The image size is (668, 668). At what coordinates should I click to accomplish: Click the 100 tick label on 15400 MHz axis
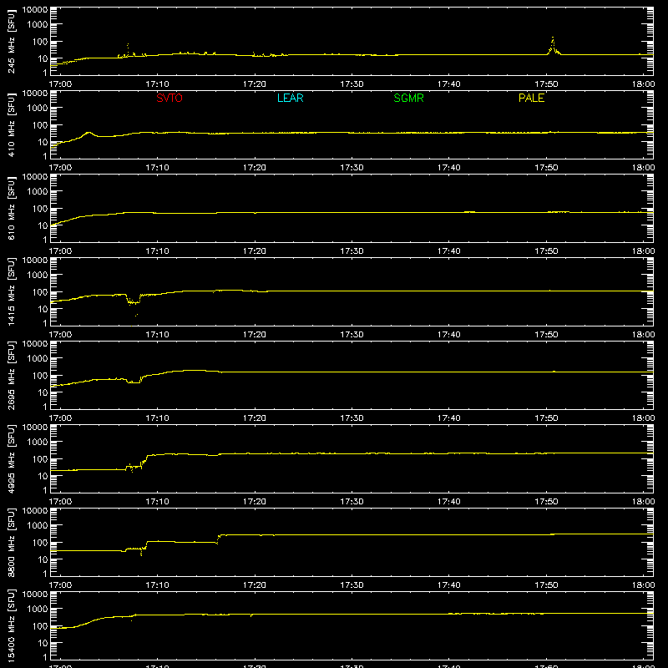(40, 626)
